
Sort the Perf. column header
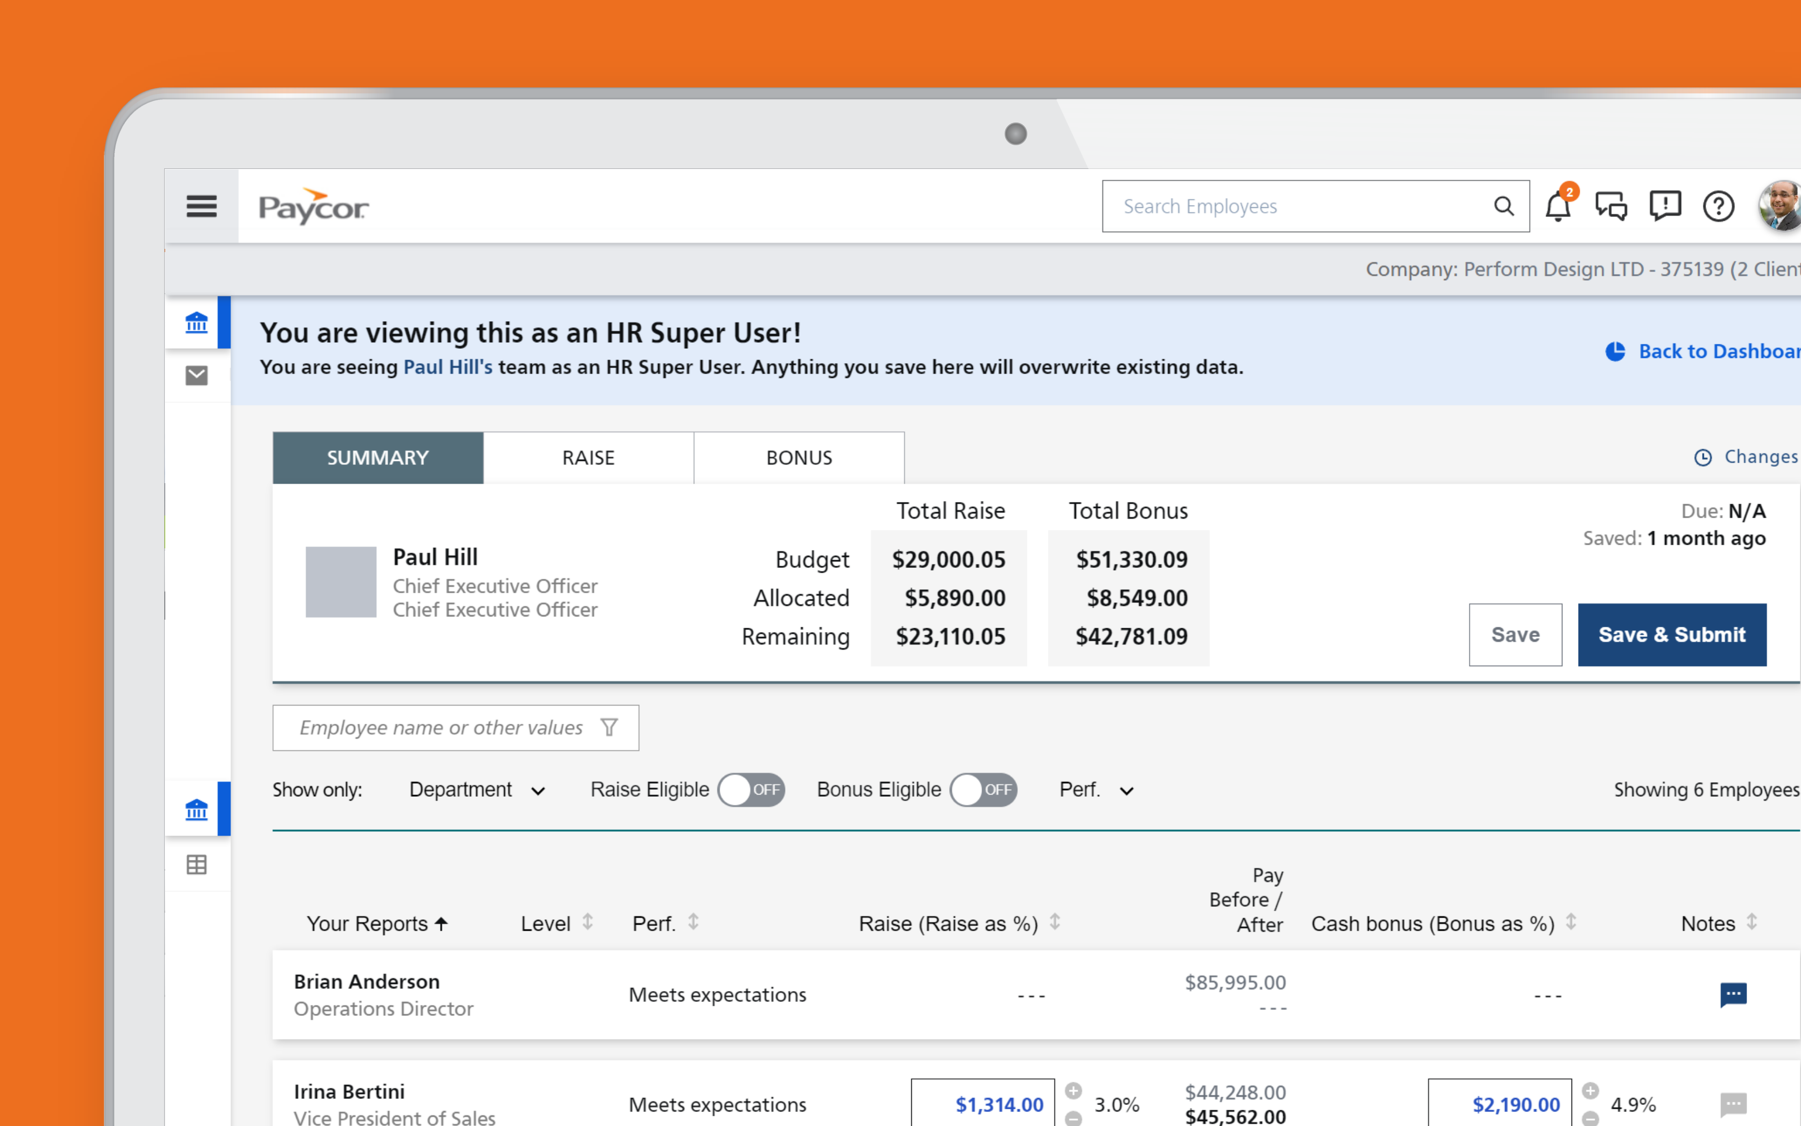click(693, 922)
